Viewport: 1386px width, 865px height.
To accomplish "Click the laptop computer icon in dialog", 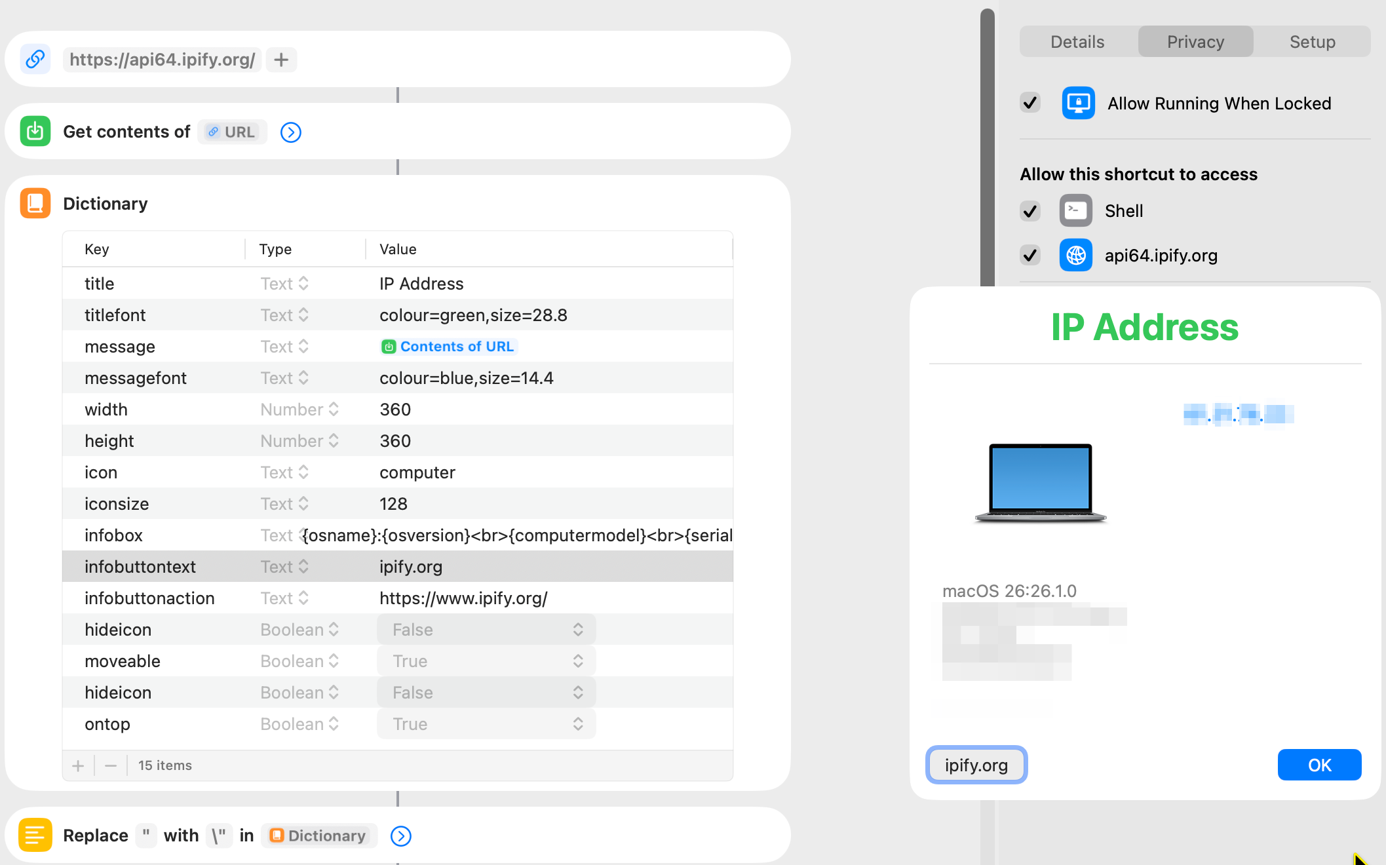I will (1040, 483).
